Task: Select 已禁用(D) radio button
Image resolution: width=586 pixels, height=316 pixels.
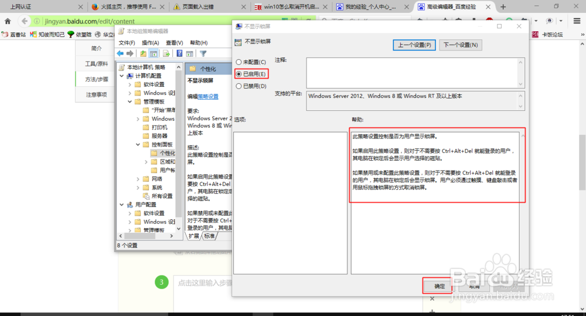Action: (x=251, y=86)
